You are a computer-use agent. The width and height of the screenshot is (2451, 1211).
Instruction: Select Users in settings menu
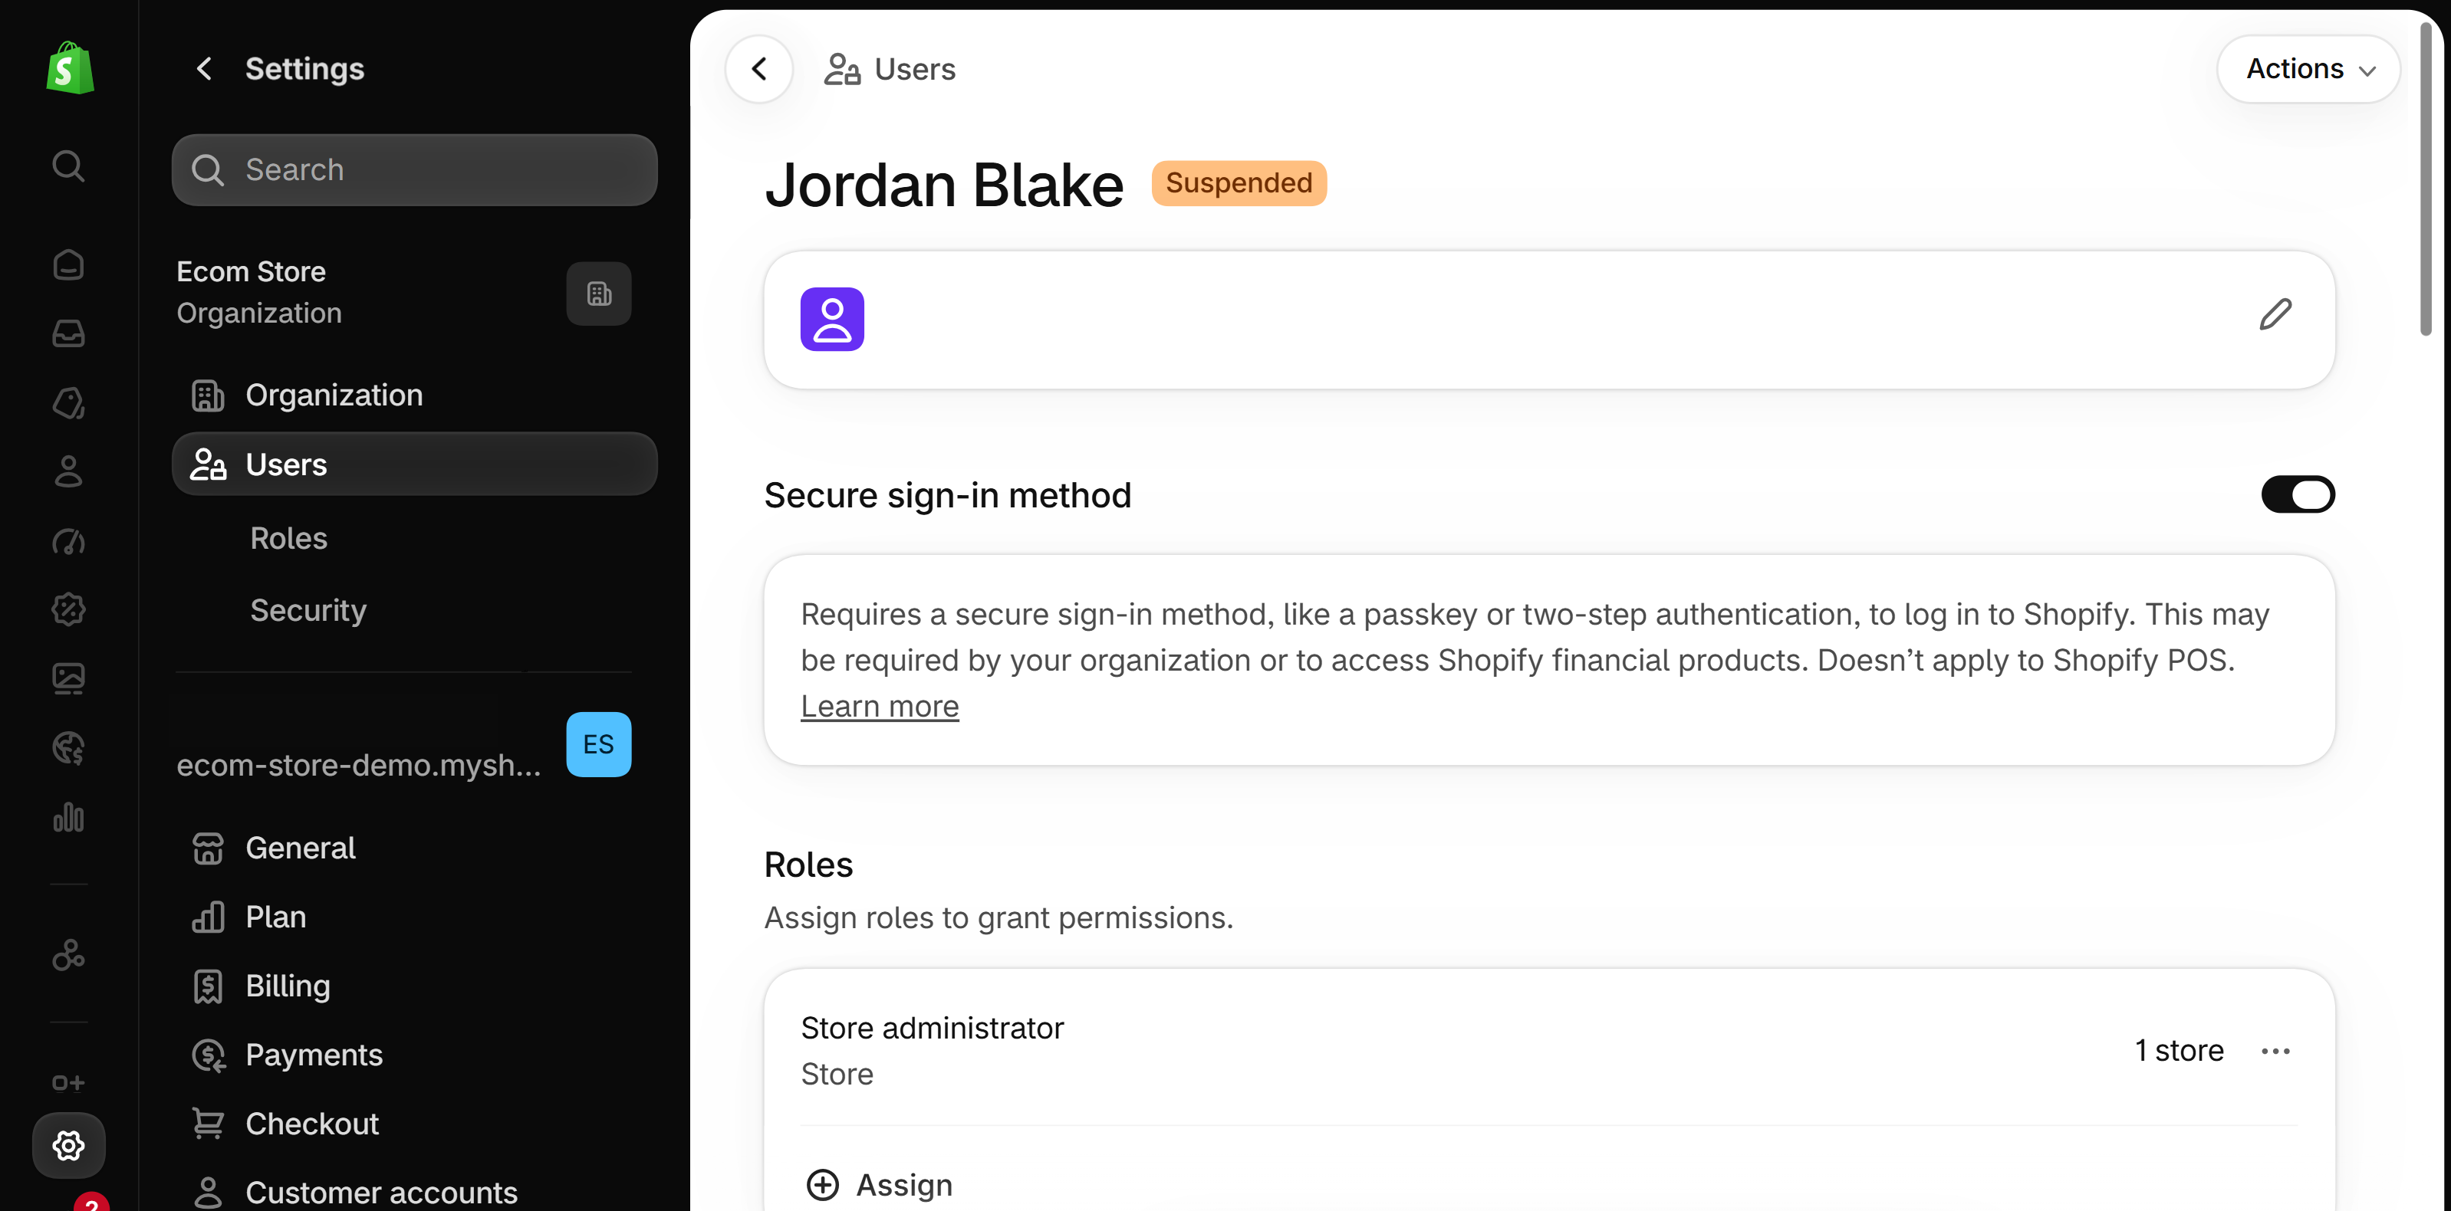415,464
